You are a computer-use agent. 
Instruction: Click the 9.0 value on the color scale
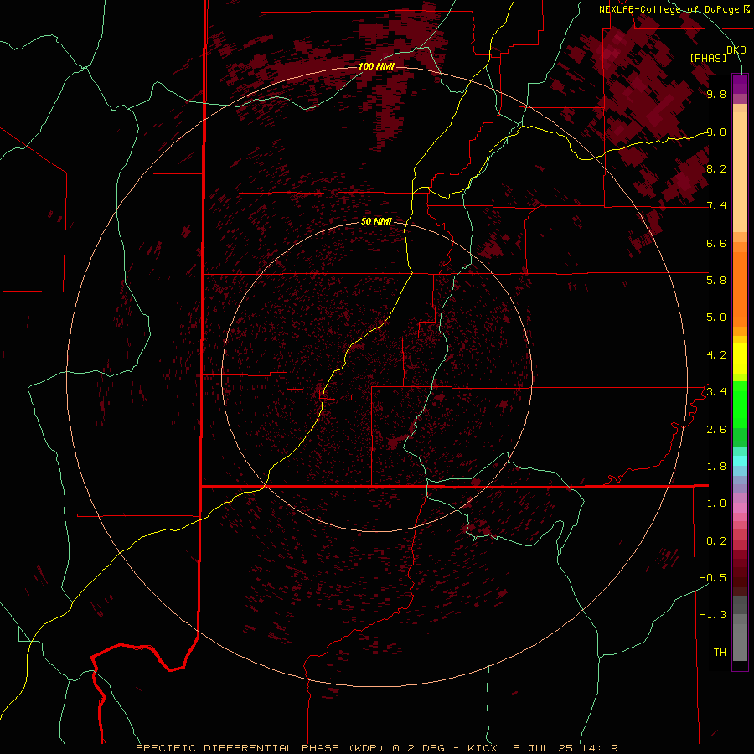point(716,132)
